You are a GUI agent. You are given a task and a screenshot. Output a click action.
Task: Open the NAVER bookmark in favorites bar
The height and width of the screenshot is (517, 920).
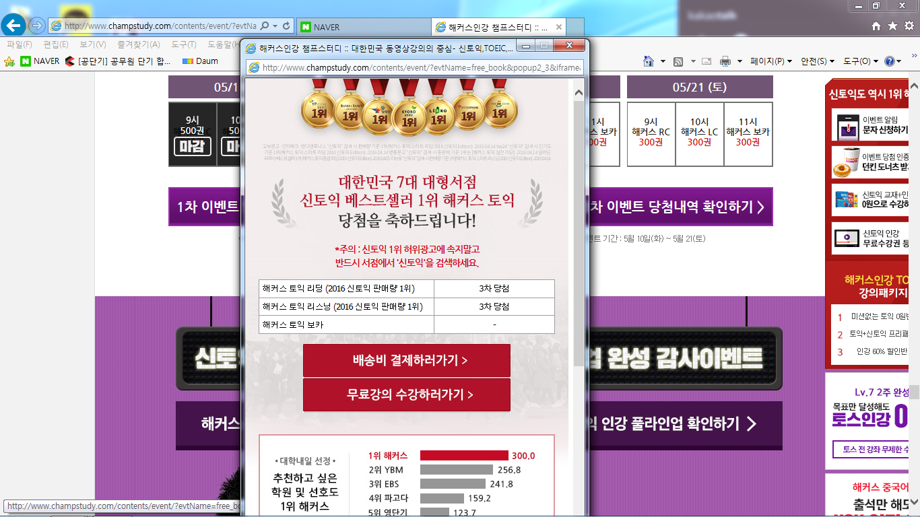click(x=40, y=61)
